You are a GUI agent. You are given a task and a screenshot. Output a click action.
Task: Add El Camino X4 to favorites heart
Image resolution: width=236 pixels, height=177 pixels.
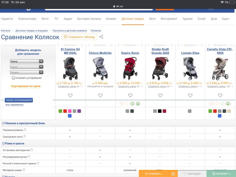(x=70, y=95)
